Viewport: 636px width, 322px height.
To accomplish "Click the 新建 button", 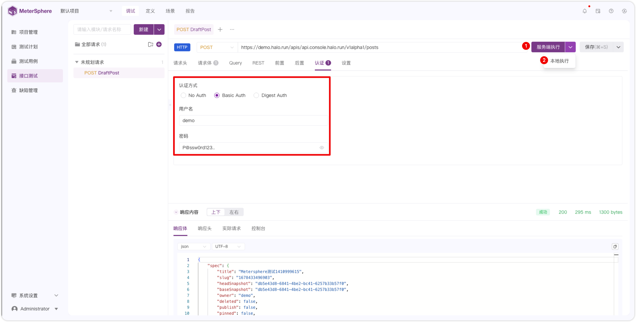I will pyautogui.click(x=144, y=29).
